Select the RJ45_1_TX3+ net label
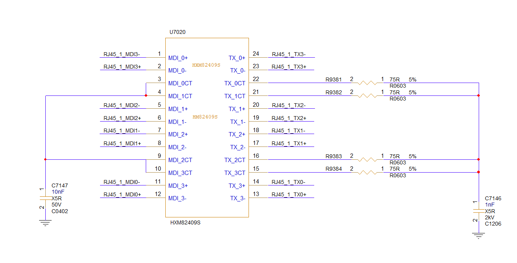The image size is (517, 263). click(x=289, y=67)
